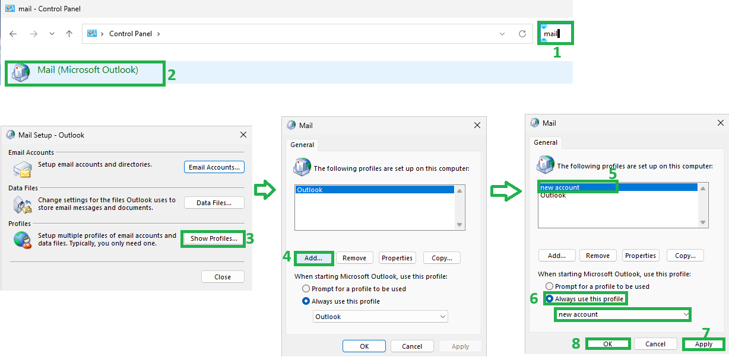Click the Mail Setup title bar globe icon
The image size is (729, 357).
click(11, 135)
